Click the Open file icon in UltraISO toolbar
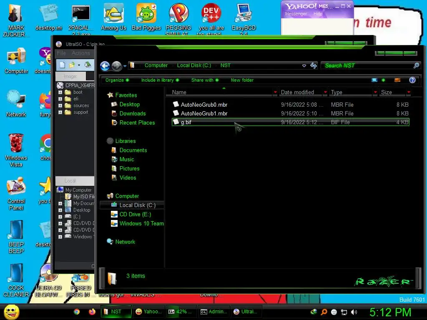 72,65
